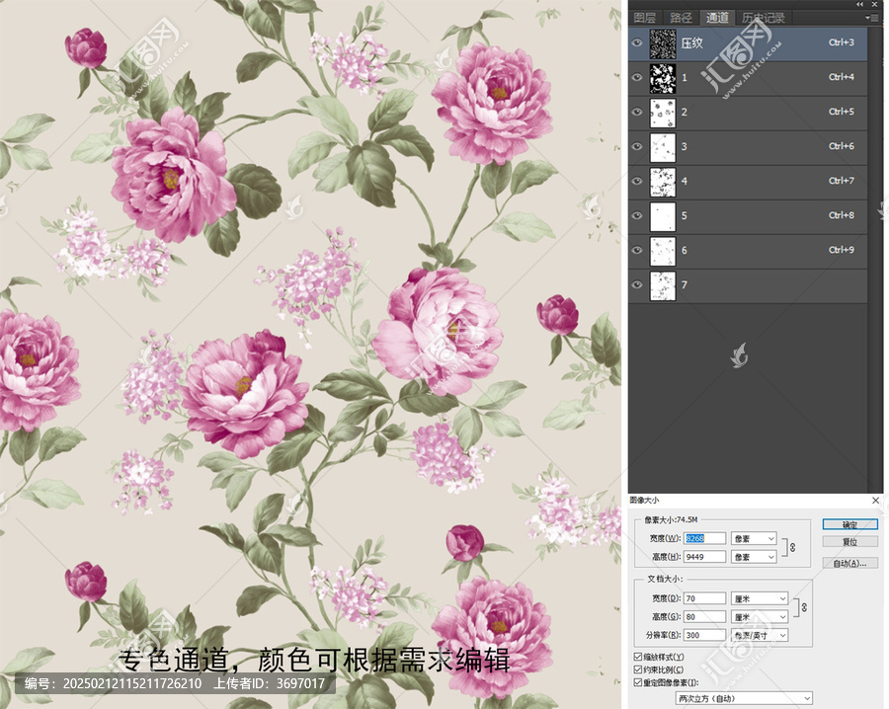The width and height of the screenshot is (889, 709).
Task: Click the pixel height field showing 9449
Action: tap(704, 557)
